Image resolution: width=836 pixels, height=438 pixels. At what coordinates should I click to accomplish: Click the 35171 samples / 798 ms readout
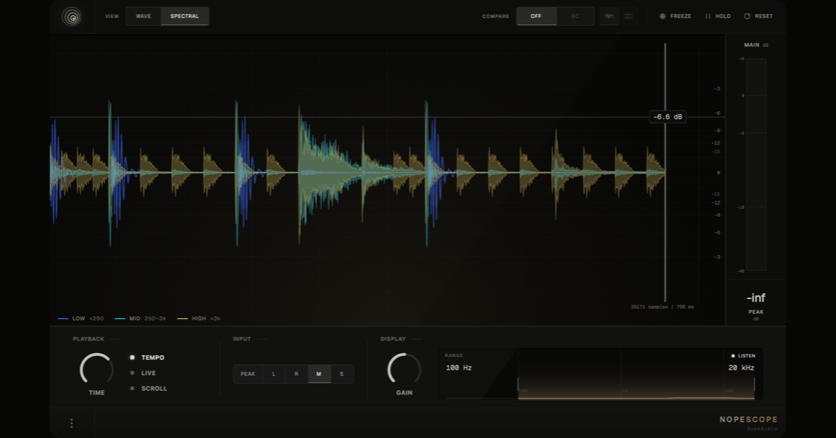click(662, 307)
